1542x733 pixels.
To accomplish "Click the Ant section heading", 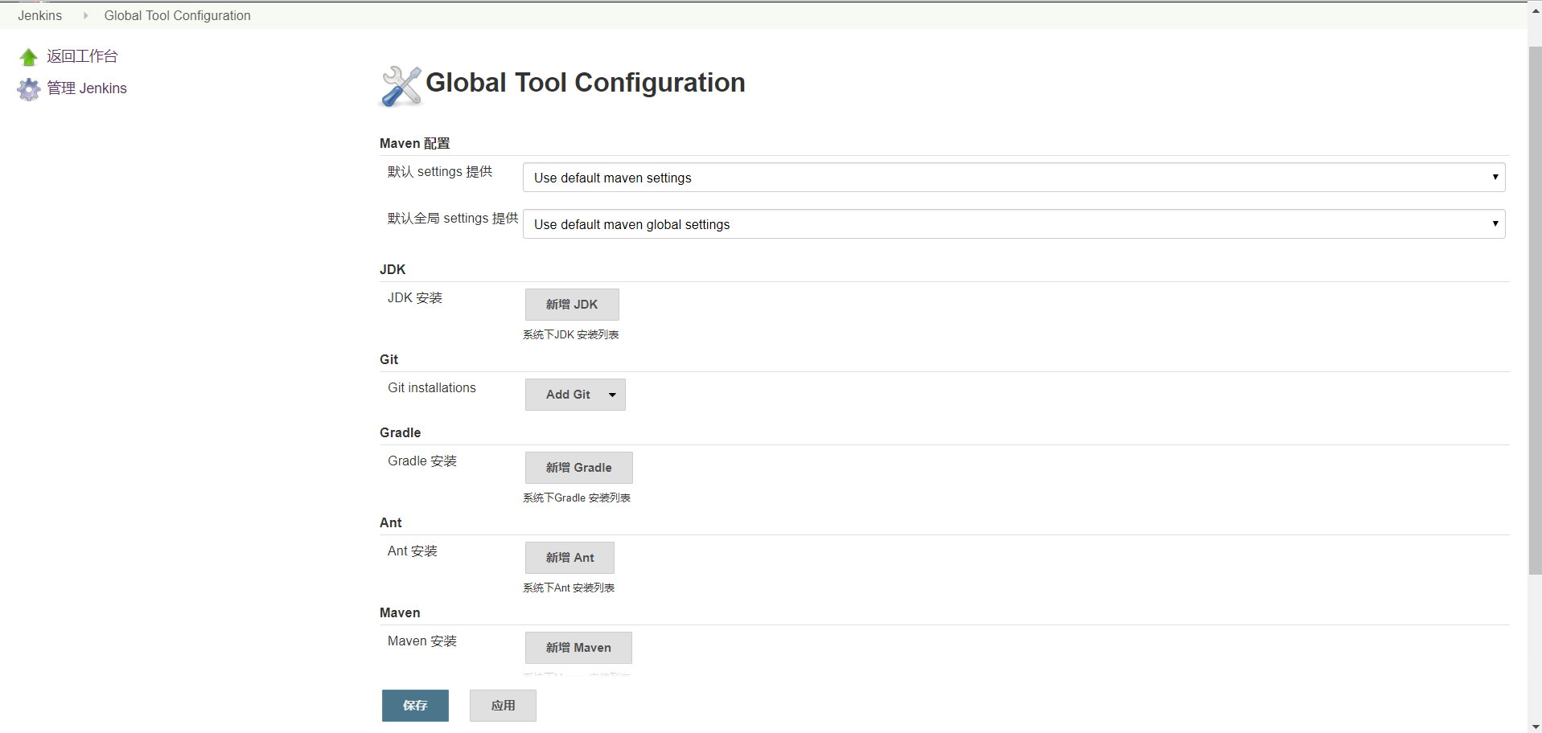I will (x=391, y=522).
